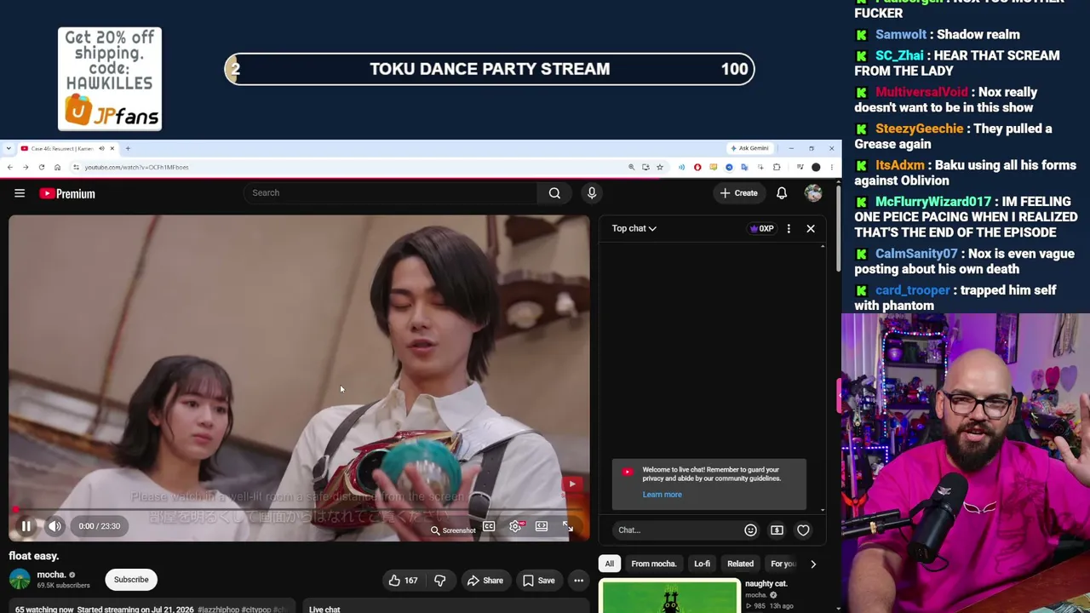The image size is (1090, 613).
Task: Open the chat emoji picker
Action: pyautogui.click(x=750, y=530)
